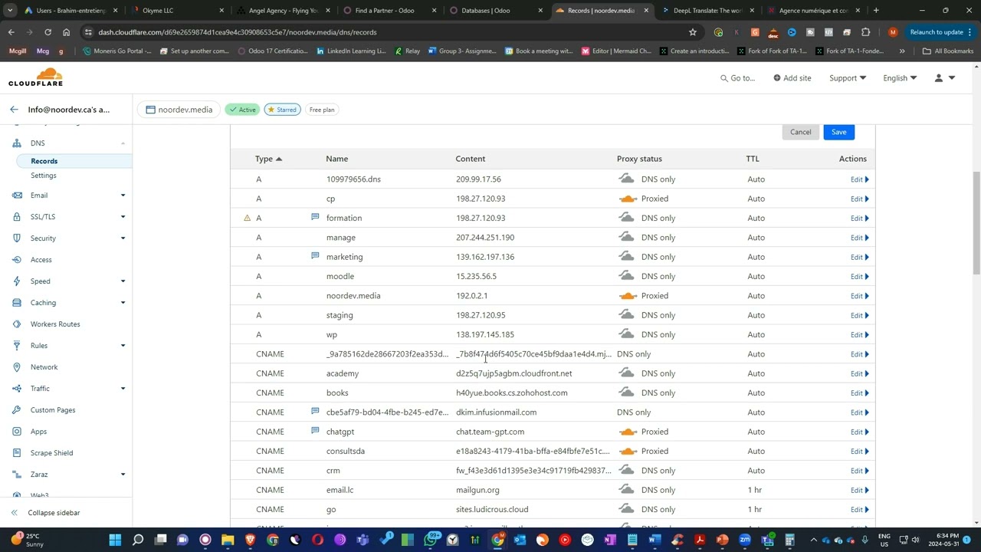Click the Cloudflare logo
Image resolution: width=981 pixels, height=552 pixels.
click(35, 77)
